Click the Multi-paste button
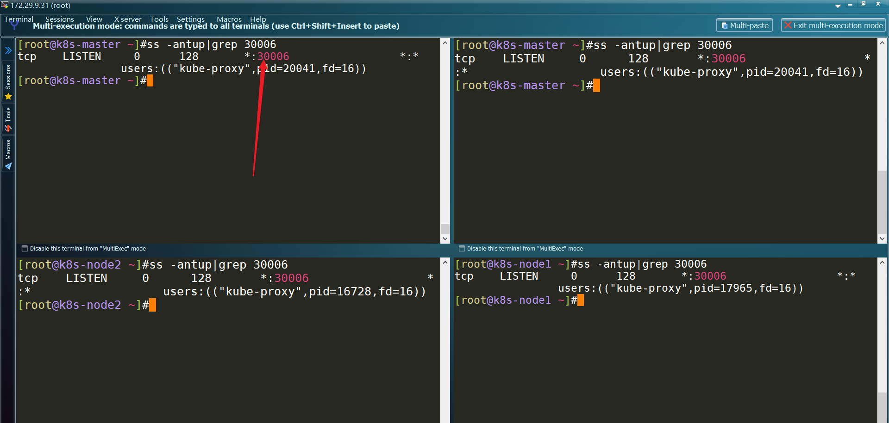 (x=745, y=25)
